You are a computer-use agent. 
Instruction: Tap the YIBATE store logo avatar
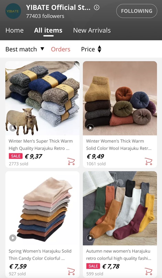pos(13,11)
